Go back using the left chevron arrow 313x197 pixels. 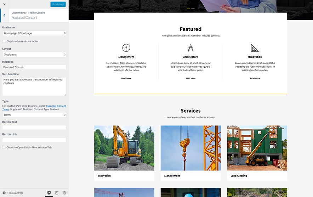[x=4, y=15]
